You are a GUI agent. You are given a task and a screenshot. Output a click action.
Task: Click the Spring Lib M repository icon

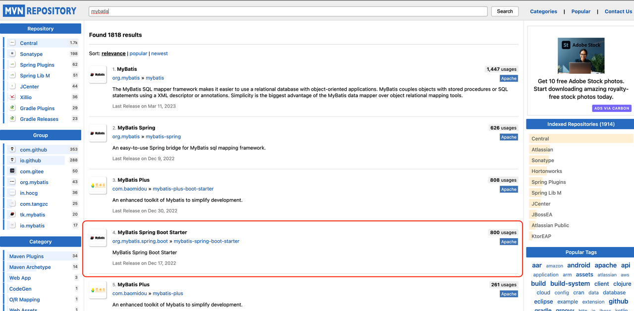point(12,76)
